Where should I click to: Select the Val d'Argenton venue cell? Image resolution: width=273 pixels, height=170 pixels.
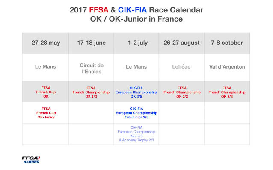pos(227,67)
